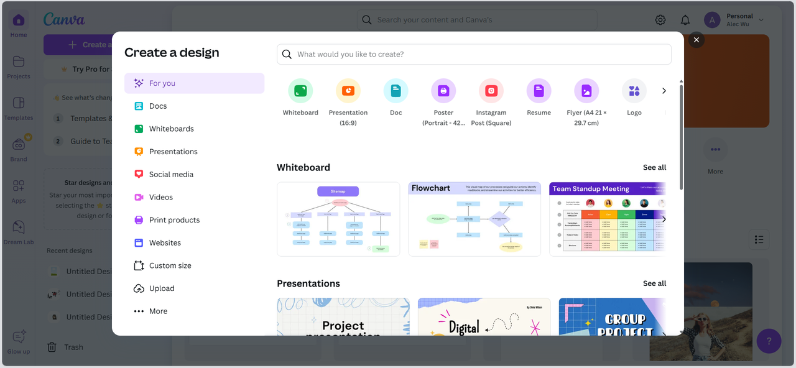Click the dialog's vertical scrollbar
Viewport: 796px width, 368px height.
[681, 137]
